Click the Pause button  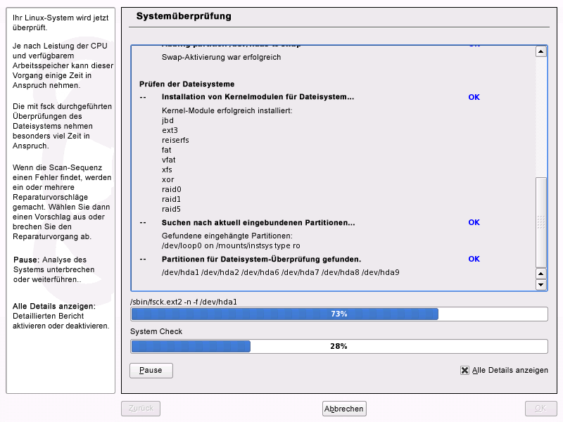[151, 370]
